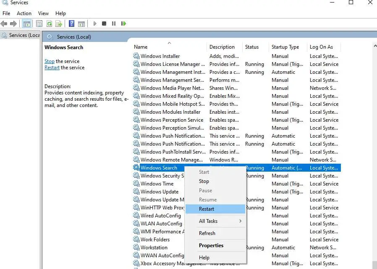The width and height of the screenshot is (377, 269).
Task: Click gear icon beside Work Folders
Action: 136,240
